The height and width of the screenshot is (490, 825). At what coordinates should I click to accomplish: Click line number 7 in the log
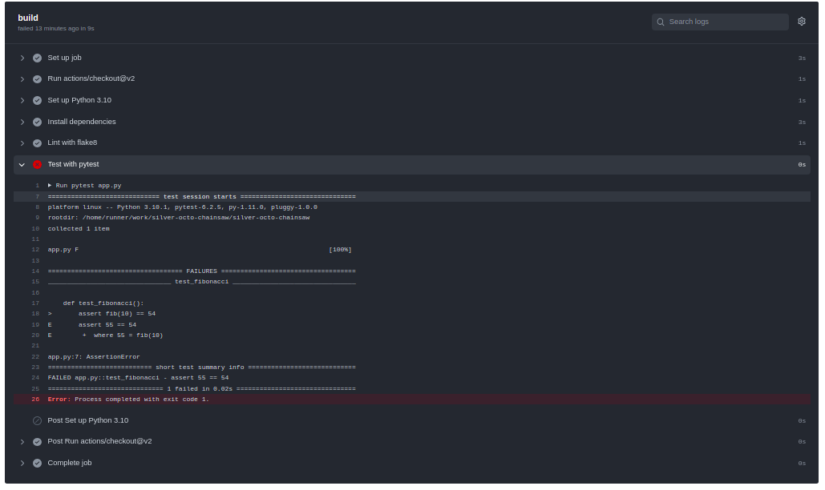click(37, 196)
